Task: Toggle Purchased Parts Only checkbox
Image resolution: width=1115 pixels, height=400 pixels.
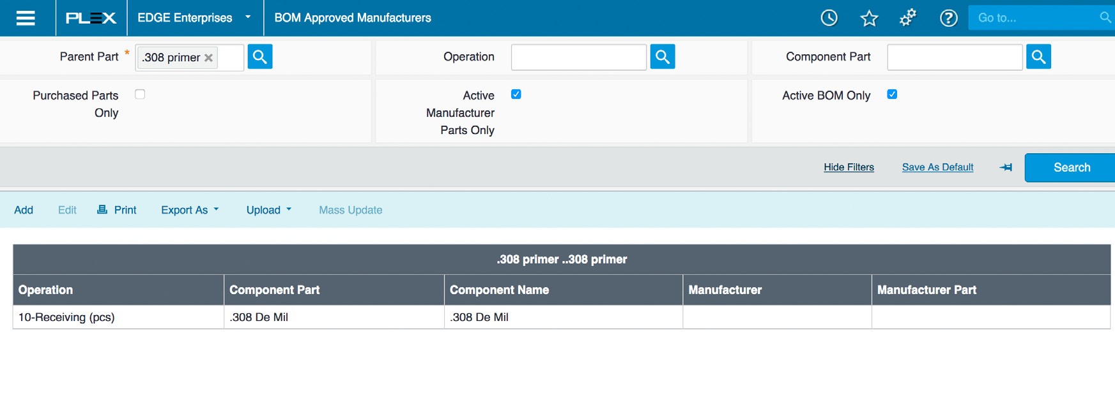Action: pos(140,94)
